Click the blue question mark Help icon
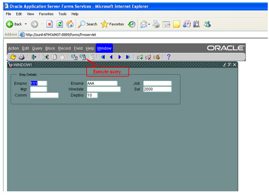 [x=168, y=57]
